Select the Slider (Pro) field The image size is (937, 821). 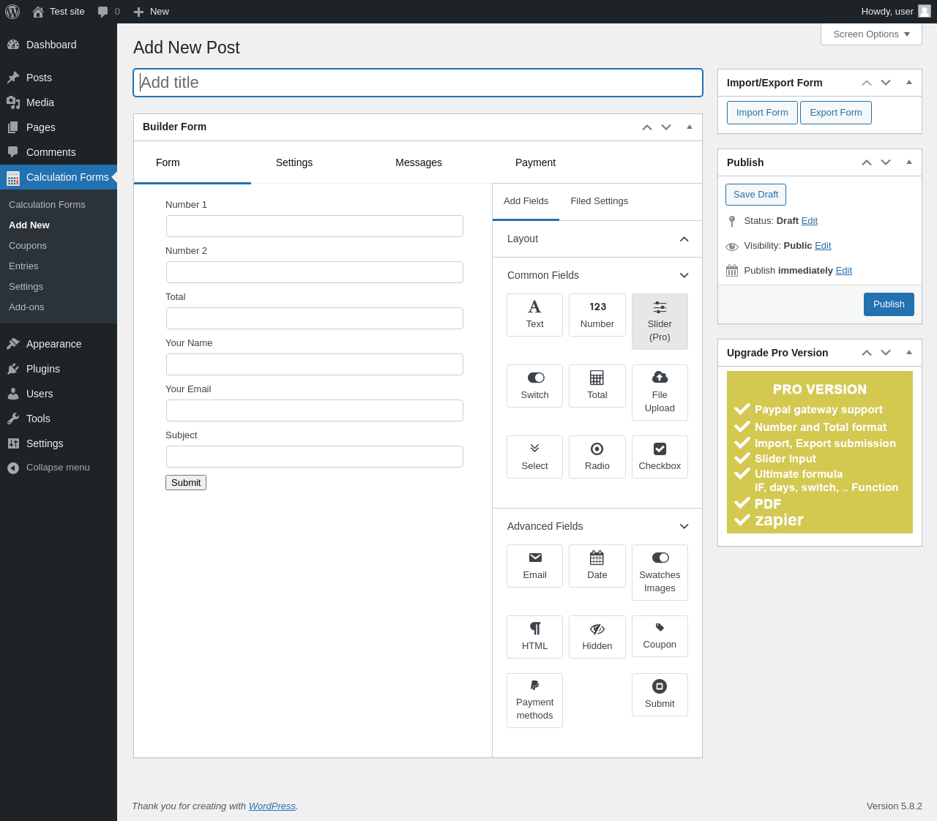point(660,321)
